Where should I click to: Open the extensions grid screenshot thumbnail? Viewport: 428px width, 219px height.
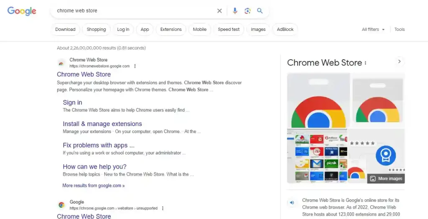pyautogui.click(x=317, y=156)
